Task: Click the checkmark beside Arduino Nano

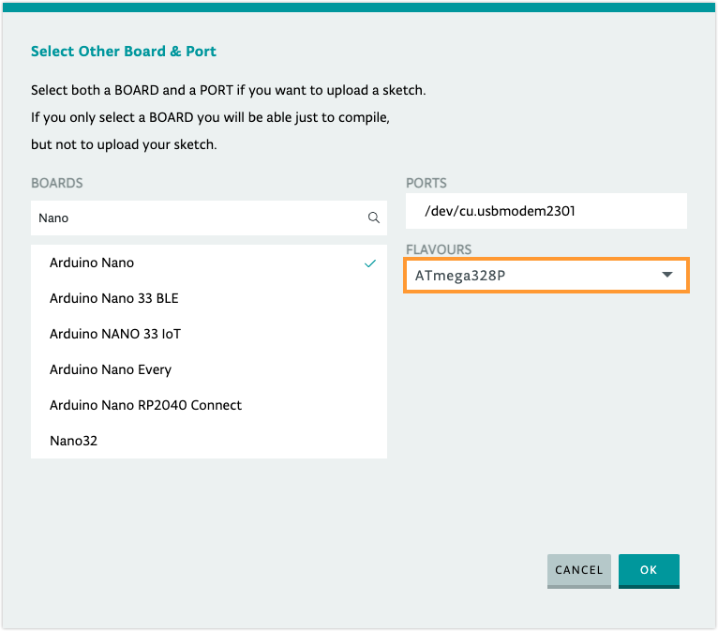Action: [370, 263]
